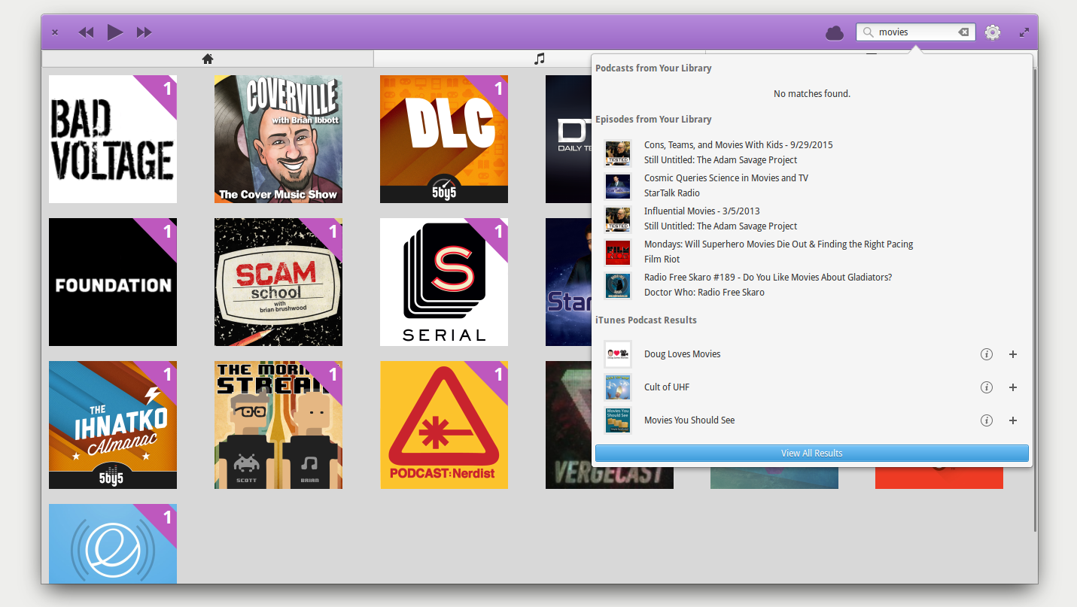Toggle fullscreen with the expand arrows icon

pyautogui.click(x=1024, y=32)
